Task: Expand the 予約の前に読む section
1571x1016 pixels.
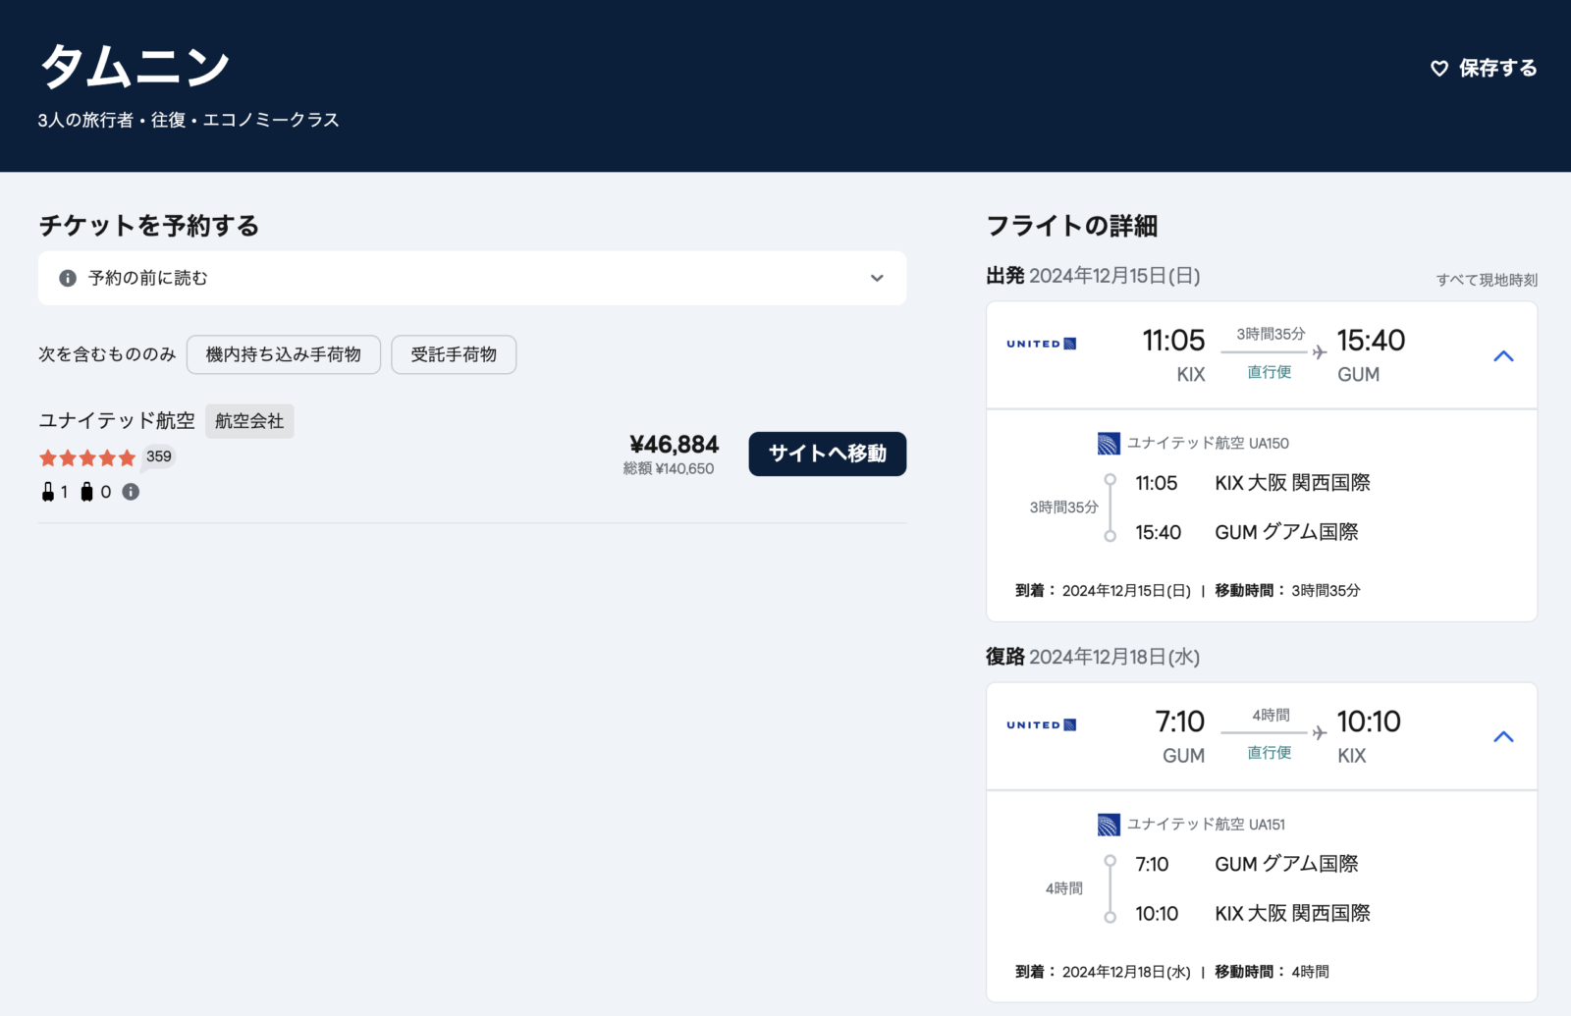Action: pos(472,278)
